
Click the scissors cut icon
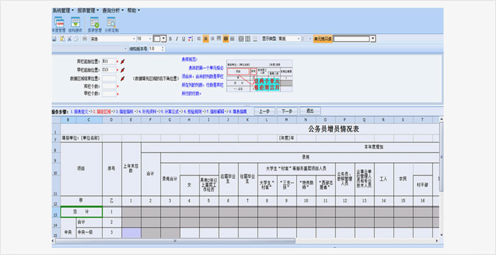(69, 39)
